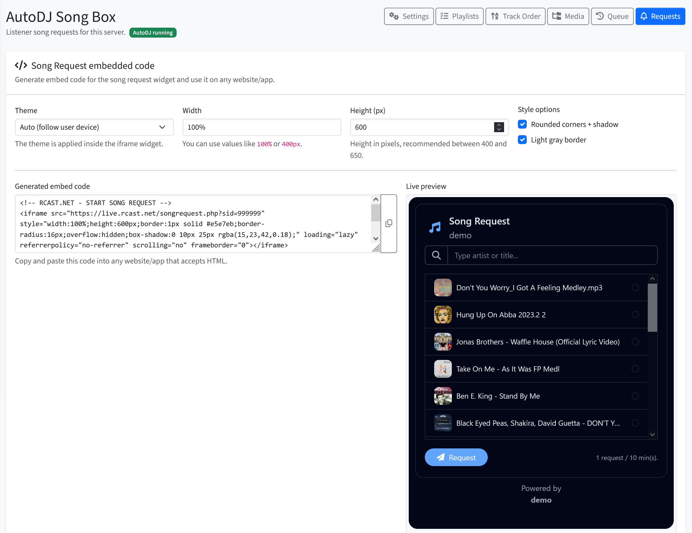Open the Playlists section
The height and width of the screenshot is (533, 692).
[x=459, y=16]
